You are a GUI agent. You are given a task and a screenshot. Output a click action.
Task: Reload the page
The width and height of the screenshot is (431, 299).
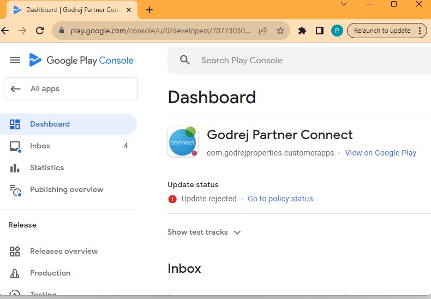point(40,31)
